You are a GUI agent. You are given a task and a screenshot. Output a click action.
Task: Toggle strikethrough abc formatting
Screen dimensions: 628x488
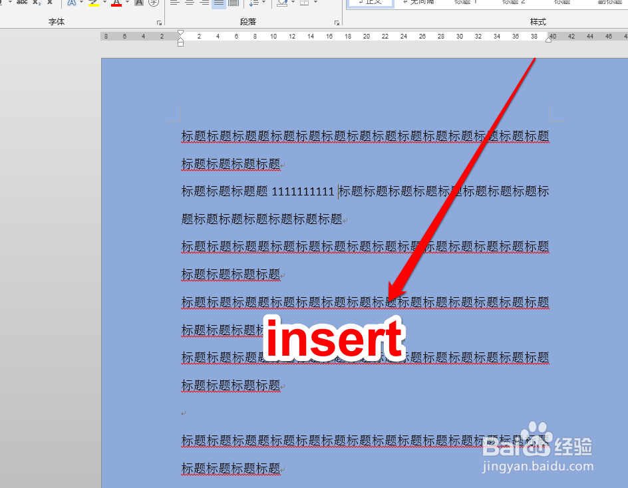pos(22,3)
